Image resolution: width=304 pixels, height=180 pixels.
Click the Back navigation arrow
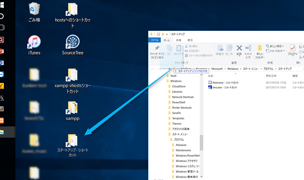[153, 69]
